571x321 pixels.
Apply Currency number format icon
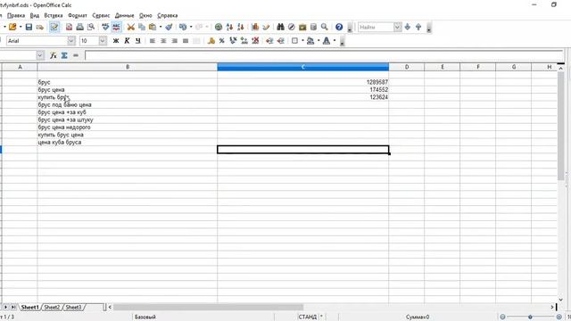211,41
